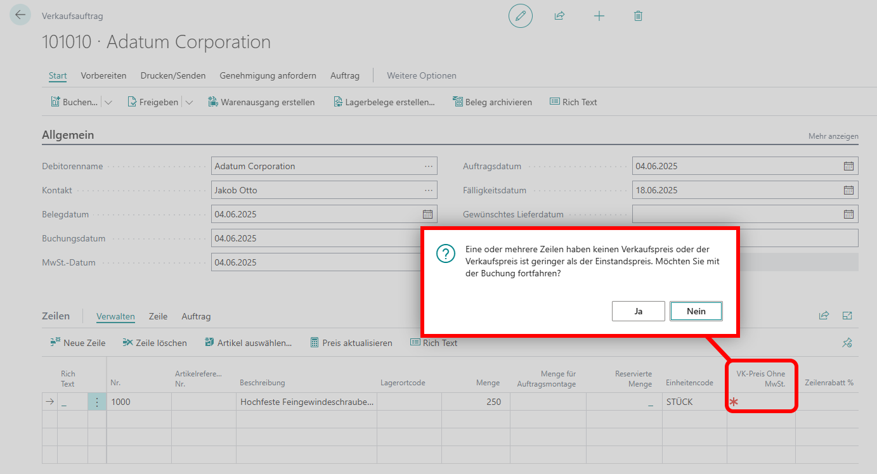Open calendar for Auftragsdatum
The height and width of the screenshot is (474, 877).
click(x=848, y=166)
